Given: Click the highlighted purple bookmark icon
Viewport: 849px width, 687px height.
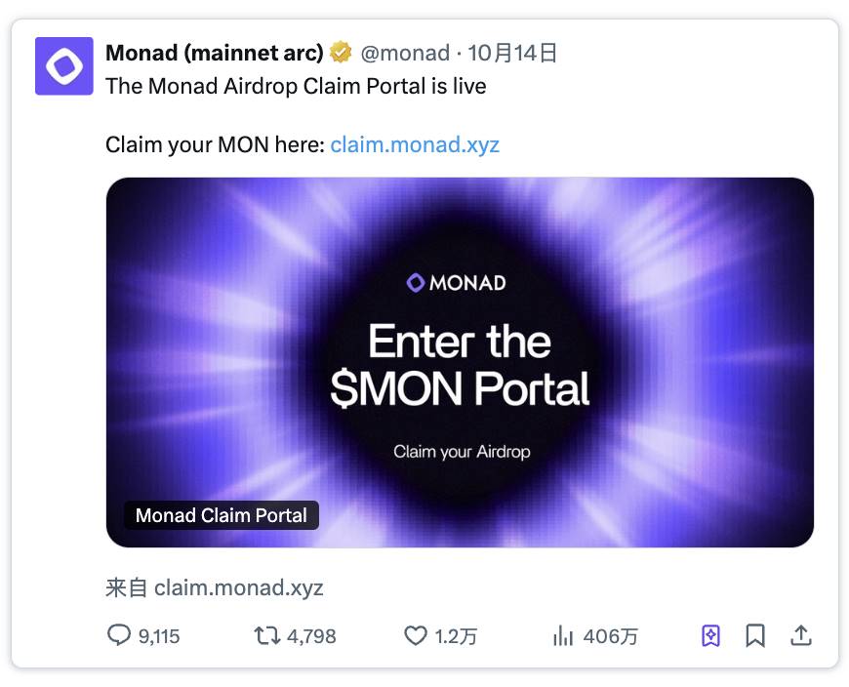Looking at the screenshot, I should coord(709,635).
